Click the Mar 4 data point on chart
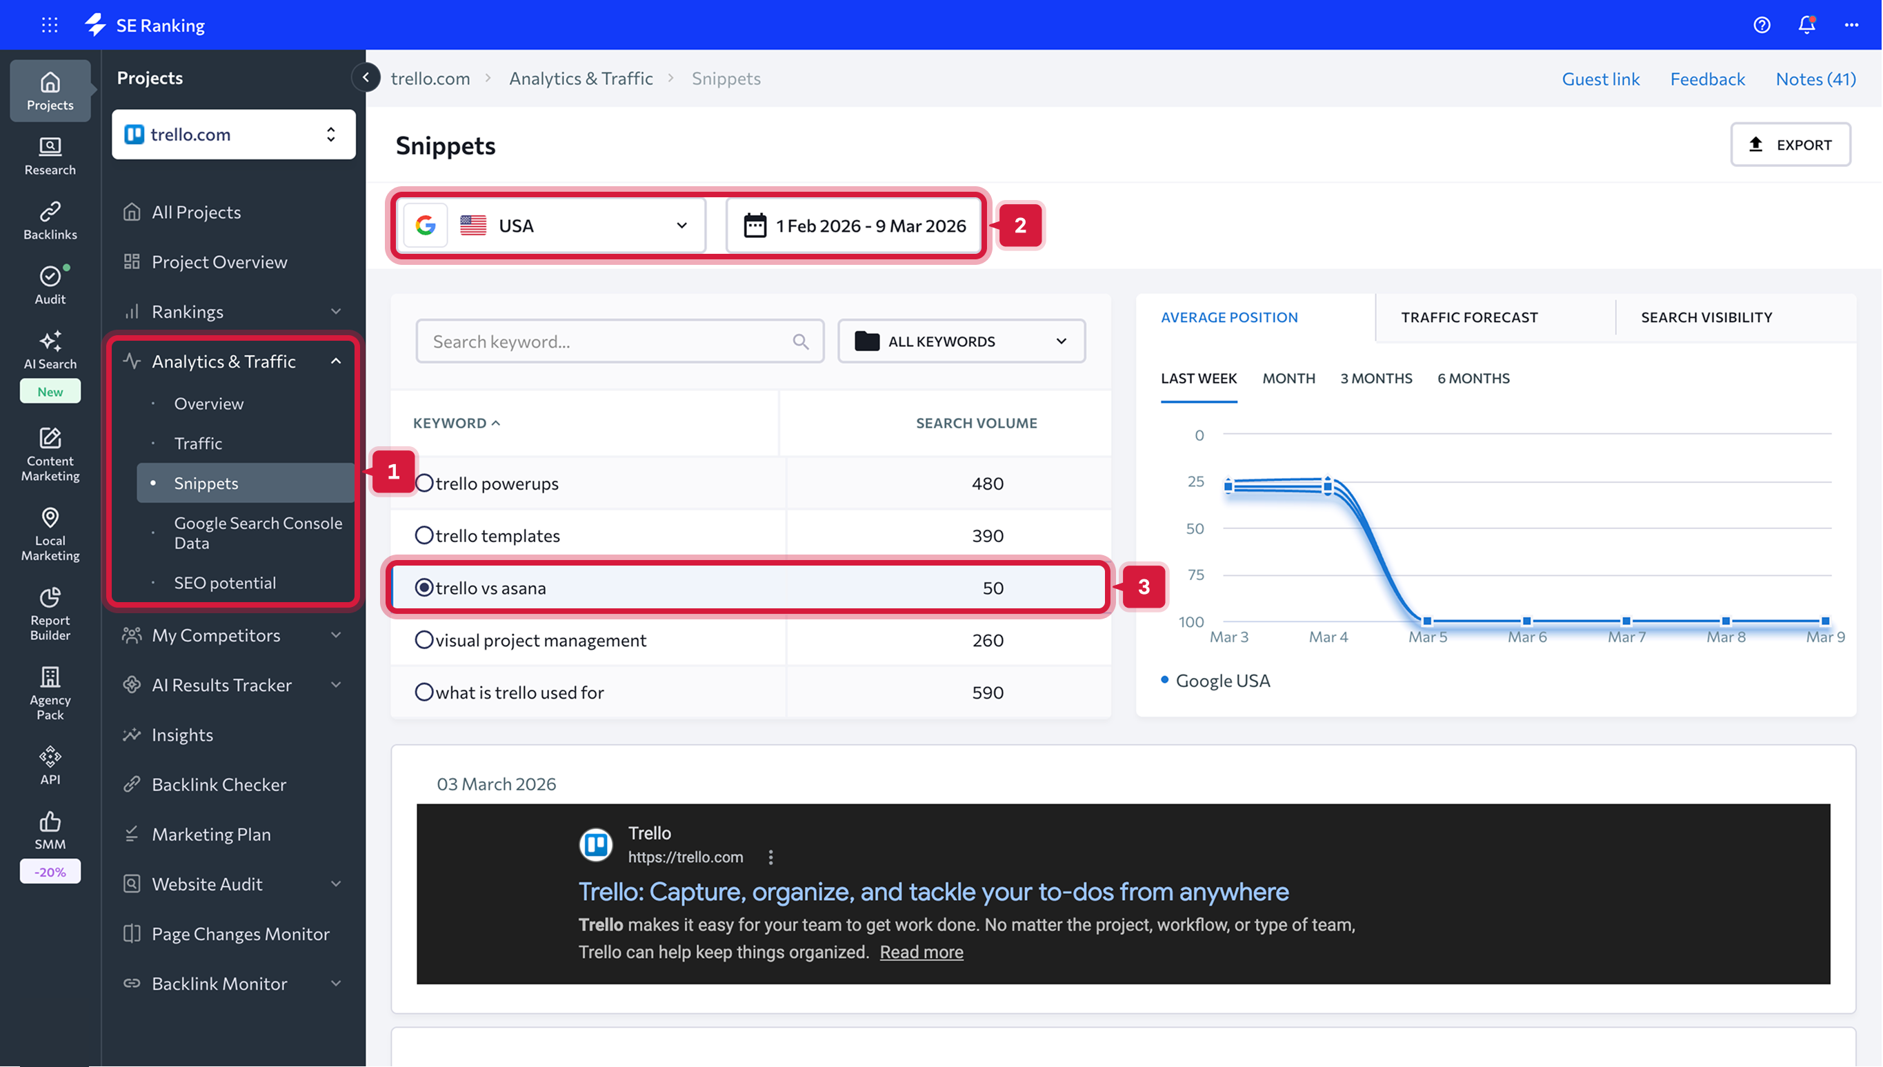 pyautogui.click(x=1328, y=485)
